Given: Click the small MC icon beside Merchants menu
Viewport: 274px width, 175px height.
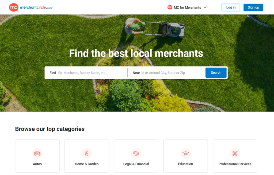Looking at the screenshot, I should (170, 7).
